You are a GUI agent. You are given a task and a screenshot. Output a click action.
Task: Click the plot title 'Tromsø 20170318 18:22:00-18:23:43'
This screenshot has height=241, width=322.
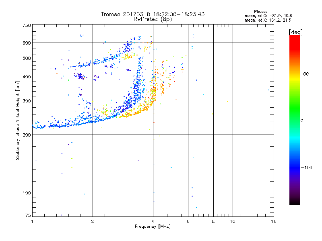click(153, 14)
